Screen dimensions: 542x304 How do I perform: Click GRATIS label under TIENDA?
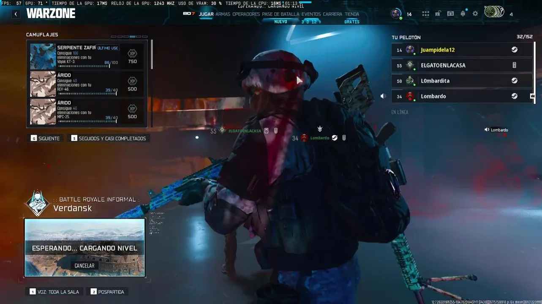(352, 22)
